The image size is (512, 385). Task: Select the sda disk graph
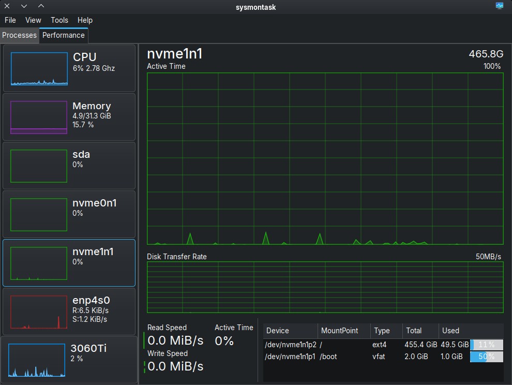(39, 166)
